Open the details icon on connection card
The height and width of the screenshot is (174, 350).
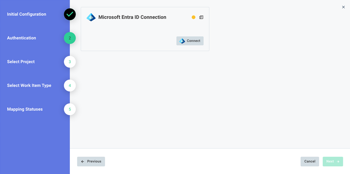[x=201, y=17]
